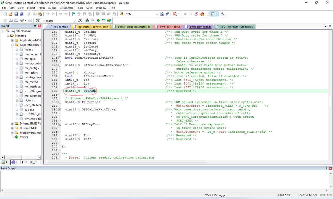Click the Save All icon
The height and width of the screenshot is (199, 333).
point(22,14)
